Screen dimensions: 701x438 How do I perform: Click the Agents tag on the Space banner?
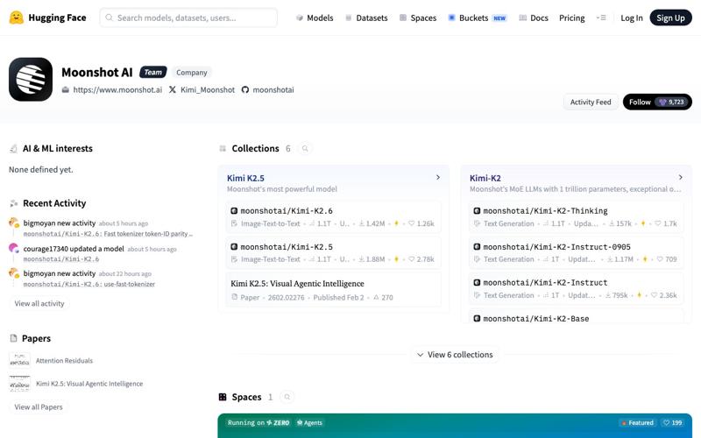310,422
